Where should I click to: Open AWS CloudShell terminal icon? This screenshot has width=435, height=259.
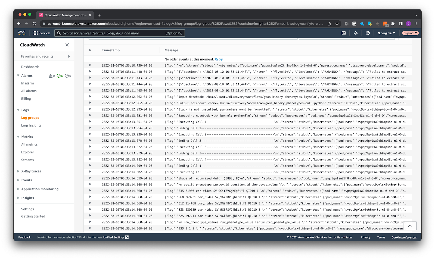click(344, 33)
